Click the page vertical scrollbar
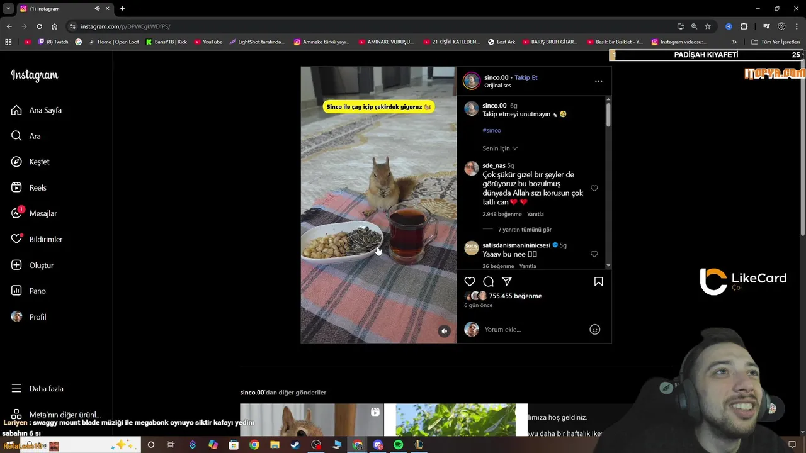The width and height of the screenshot is (806, 453). pyautogui.click(x=802, y=148)
